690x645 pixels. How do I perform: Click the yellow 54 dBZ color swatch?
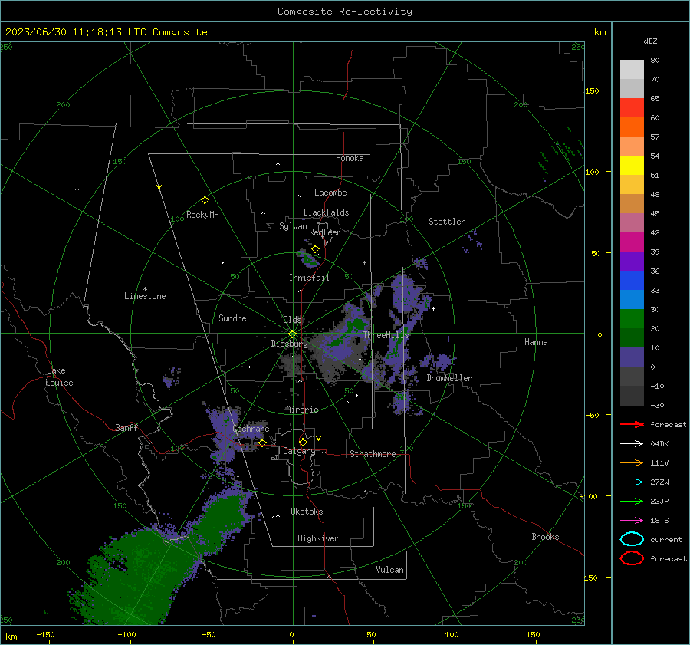point(632,165)
